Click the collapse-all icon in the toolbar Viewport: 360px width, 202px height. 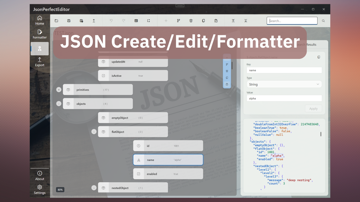click(x=233, y=21)
